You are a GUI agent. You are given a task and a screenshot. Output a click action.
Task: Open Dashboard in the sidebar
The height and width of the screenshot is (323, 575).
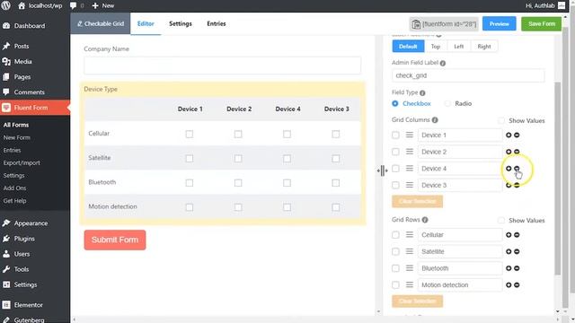coord(30,26)
